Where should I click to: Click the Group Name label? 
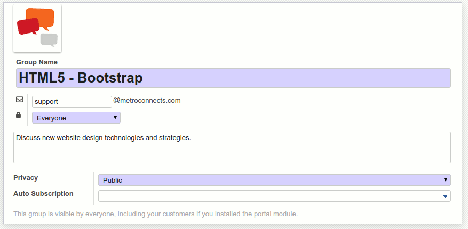coord(37,62)
